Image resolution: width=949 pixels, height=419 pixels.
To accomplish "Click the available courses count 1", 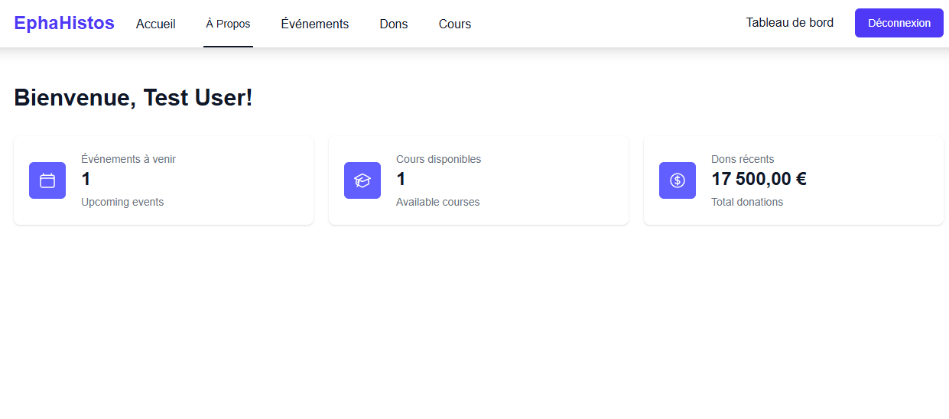I will (x=401, y=180).
